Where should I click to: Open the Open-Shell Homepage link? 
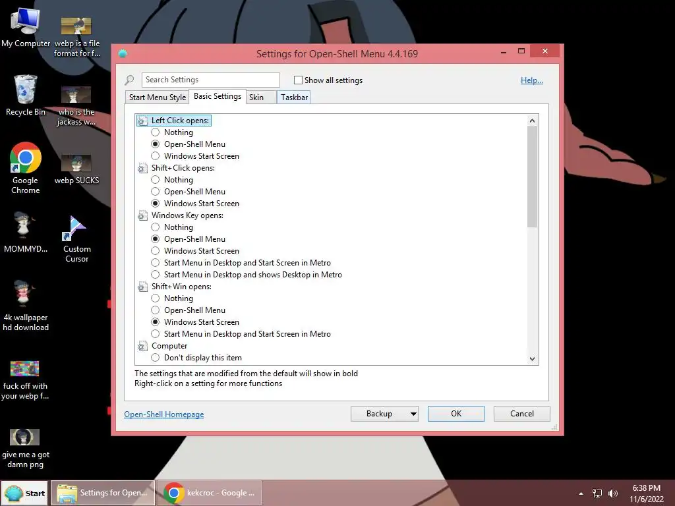point(164,414)
